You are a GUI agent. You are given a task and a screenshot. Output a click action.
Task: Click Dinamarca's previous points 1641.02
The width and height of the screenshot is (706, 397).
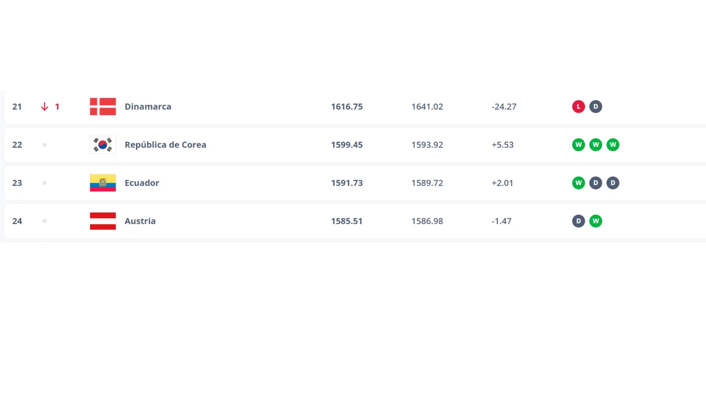click(x=427, y=107)
